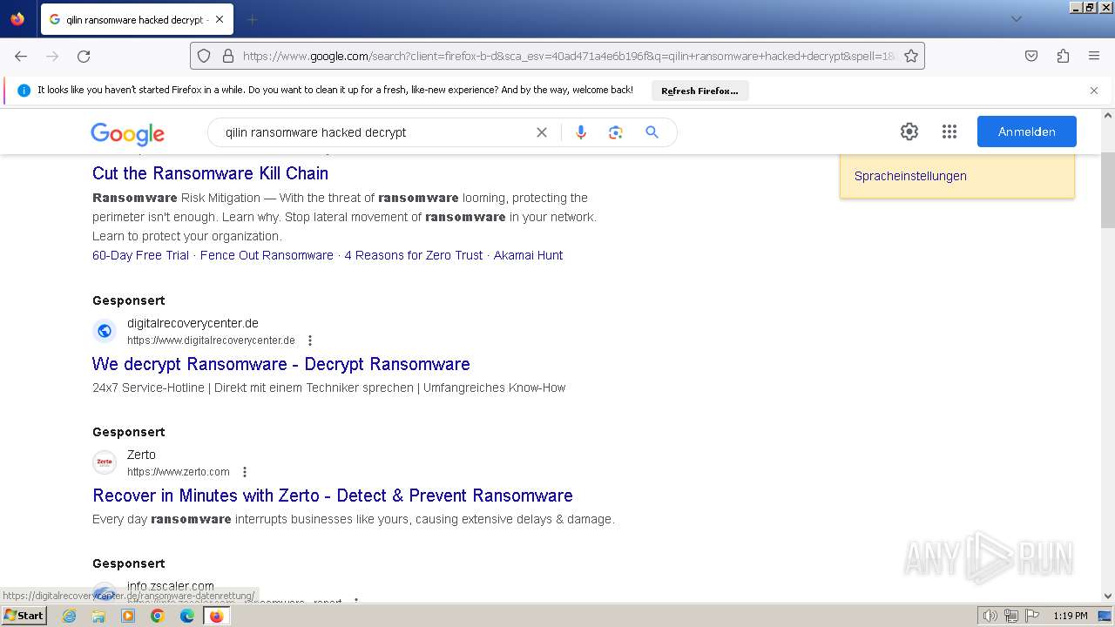Click the scrollbar down arrow
Viewport: 1115px width, 627px height.
(x=1108, y=597)
